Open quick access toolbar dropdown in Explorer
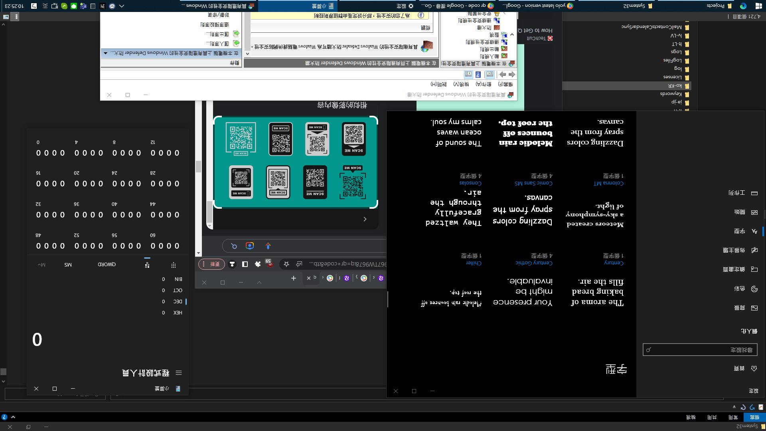Image resolution: width=766 pixels, height=431 pixels. [734, 407]
